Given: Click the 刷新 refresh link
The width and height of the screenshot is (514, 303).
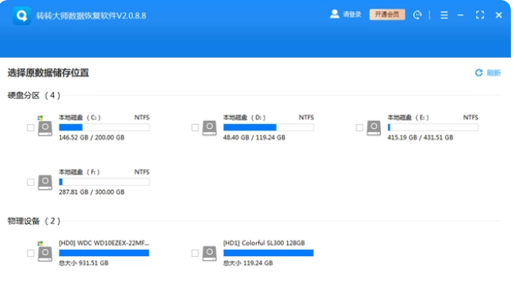Looking at the screenshot, I should [494, 73].
